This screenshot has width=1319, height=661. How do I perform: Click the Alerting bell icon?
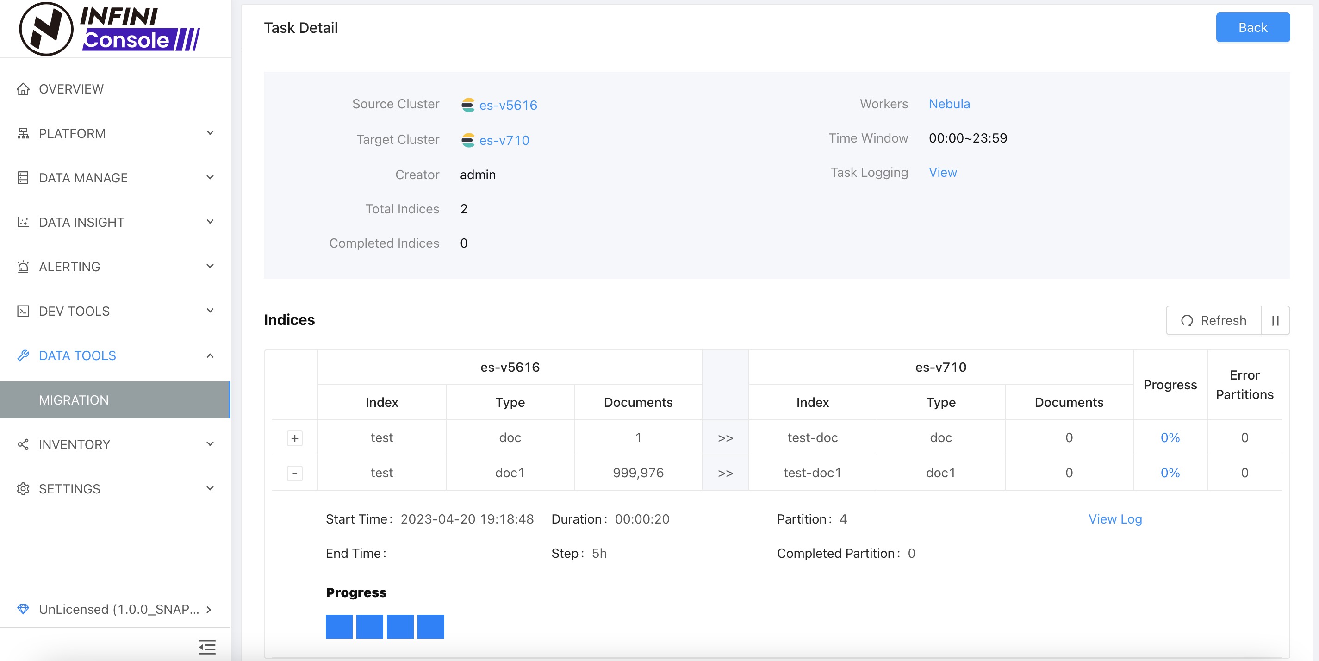(x=23, y=267)
